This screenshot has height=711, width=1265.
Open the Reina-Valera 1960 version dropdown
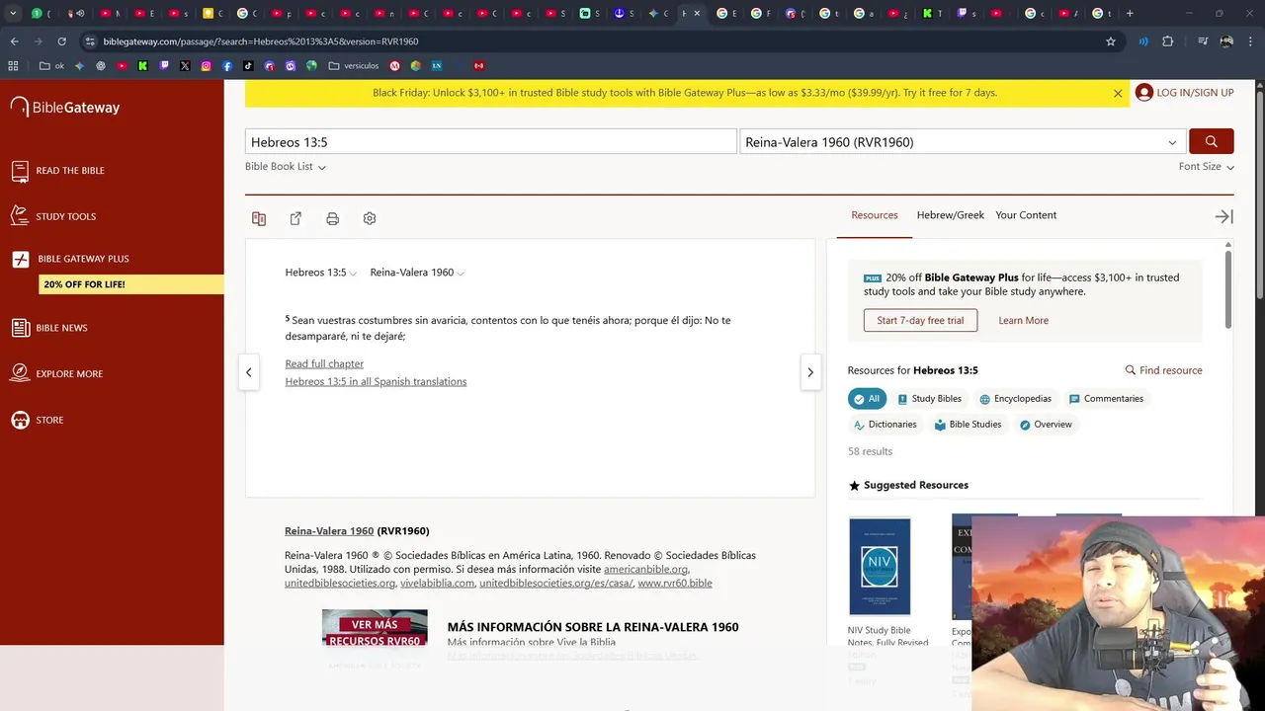pyautogui.click(x=964, y=141)
